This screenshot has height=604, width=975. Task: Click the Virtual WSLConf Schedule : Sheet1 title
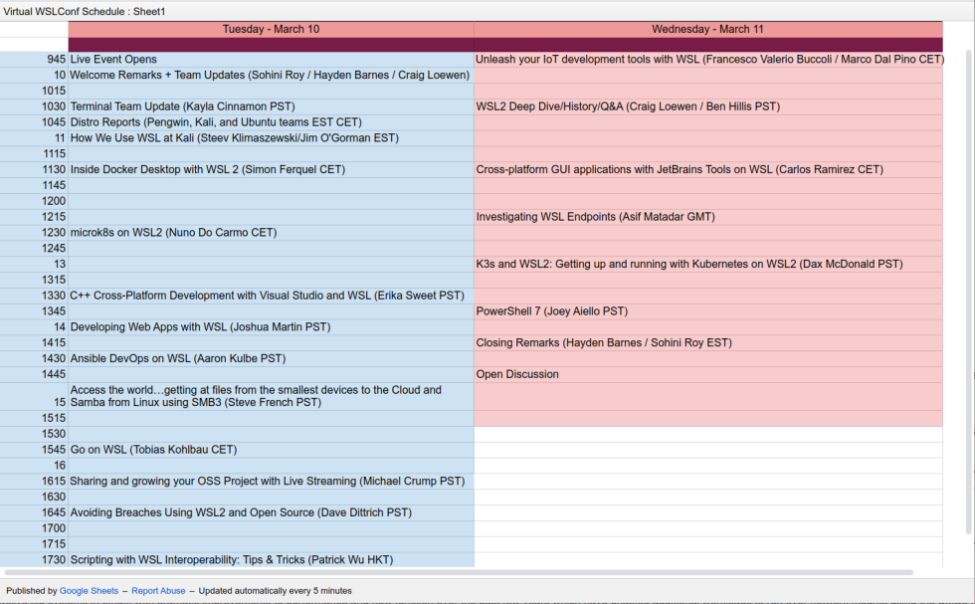85,11
